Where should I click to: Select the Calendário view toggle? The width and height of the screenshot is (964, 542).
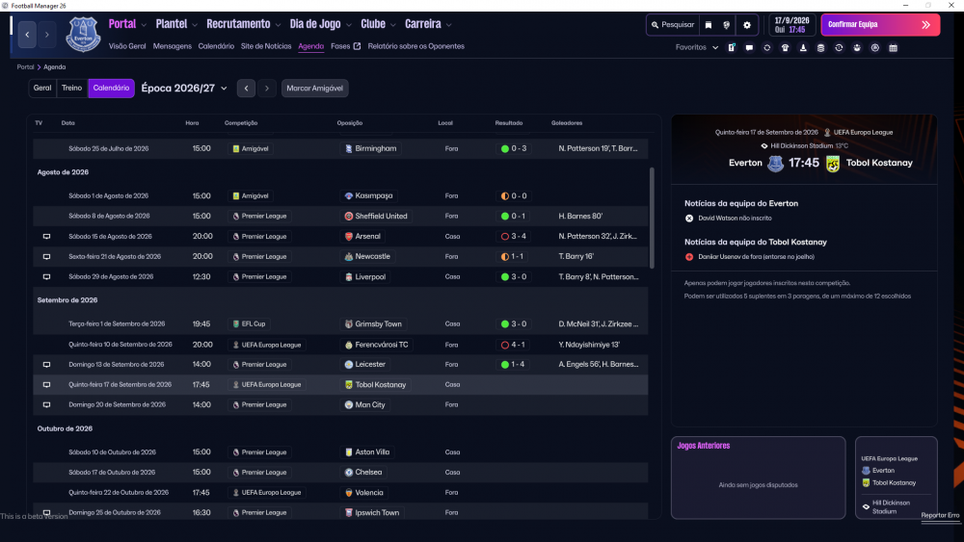pyautogui.click(x=111, y=88)
